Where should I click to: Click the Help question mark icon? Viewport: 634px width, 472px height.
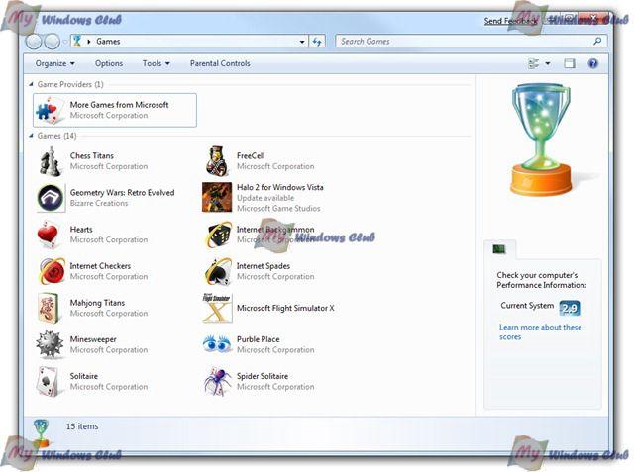pos(592,63)
